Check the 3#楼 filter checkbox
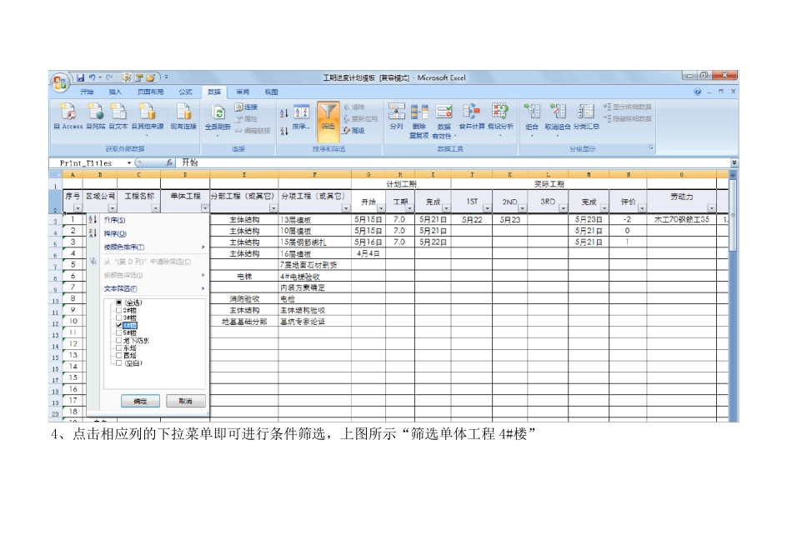This screenshot has width=792, height=560. coord(118,317)
